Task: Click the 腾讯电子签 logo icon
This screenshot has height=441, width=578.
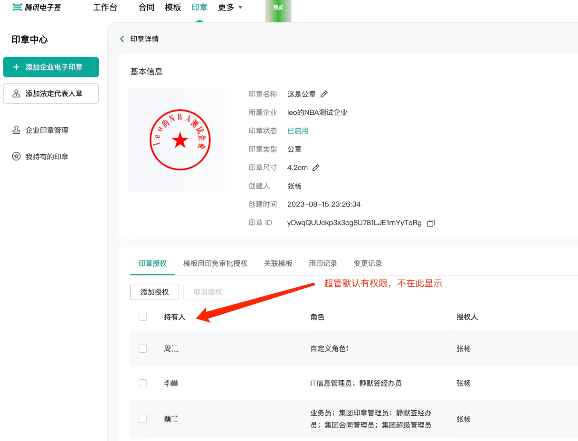Action: 17,7
